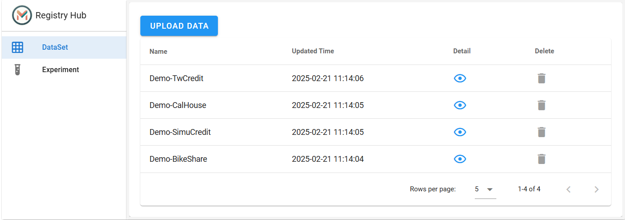Show Demo-BikeShare details via eye icon
Screen dimensions: 625x220
tap(460, 159)
